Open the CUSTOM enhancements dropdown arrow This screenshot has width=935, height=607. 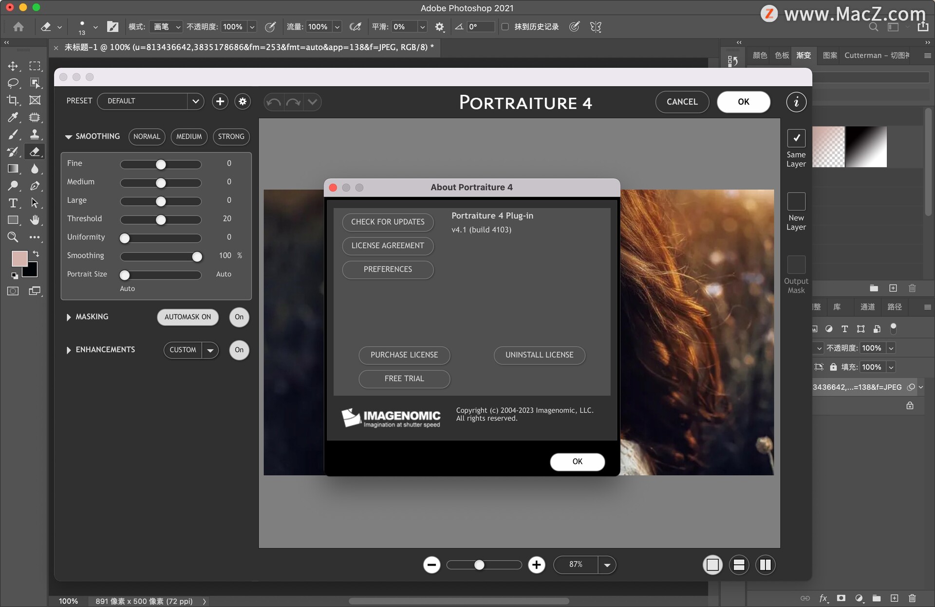tap(210, 350)
